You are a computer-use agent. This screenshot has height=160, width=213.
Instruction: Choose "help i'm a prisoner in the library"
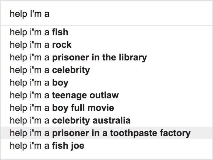click(107, 57)
